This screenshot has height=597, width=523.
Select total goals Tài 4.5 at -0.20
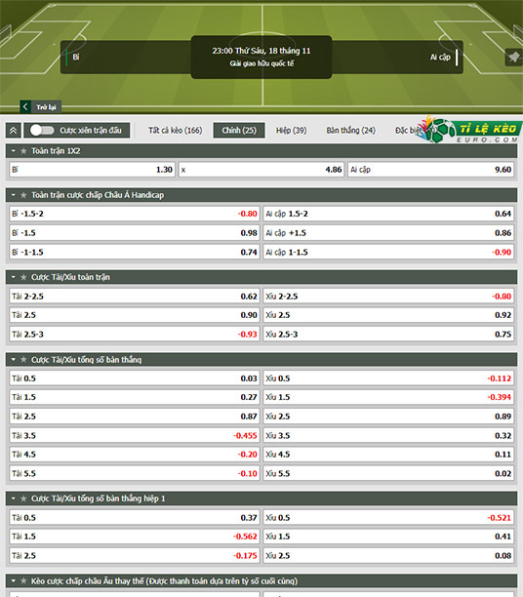click(x=134, y=455)
